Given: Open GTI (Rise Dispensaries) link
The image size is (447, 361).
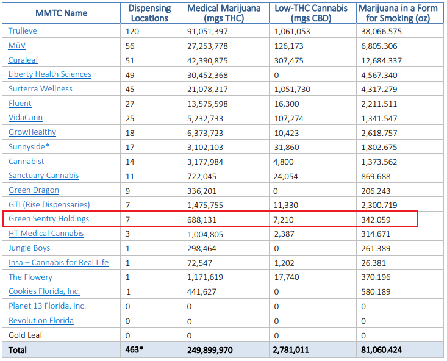Looking at the screenshot, I should click(x=49, y=204).
